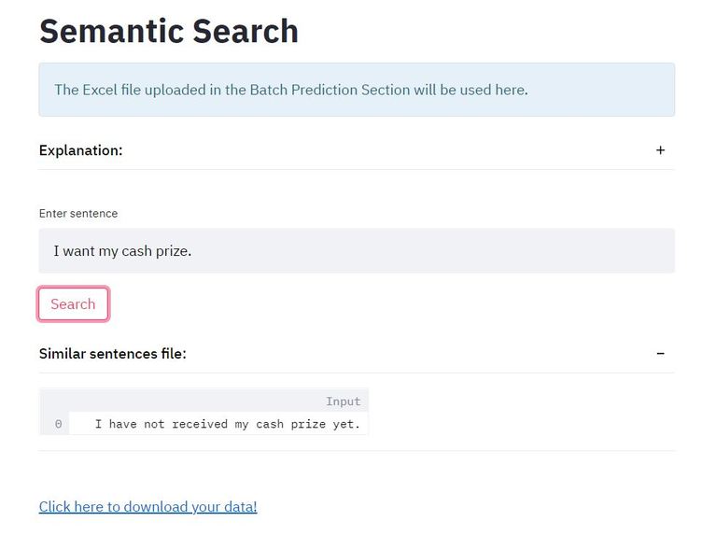Focus the Enter sentence input field
This screenshot has width=716, height=535.
(x=357, y=251)
